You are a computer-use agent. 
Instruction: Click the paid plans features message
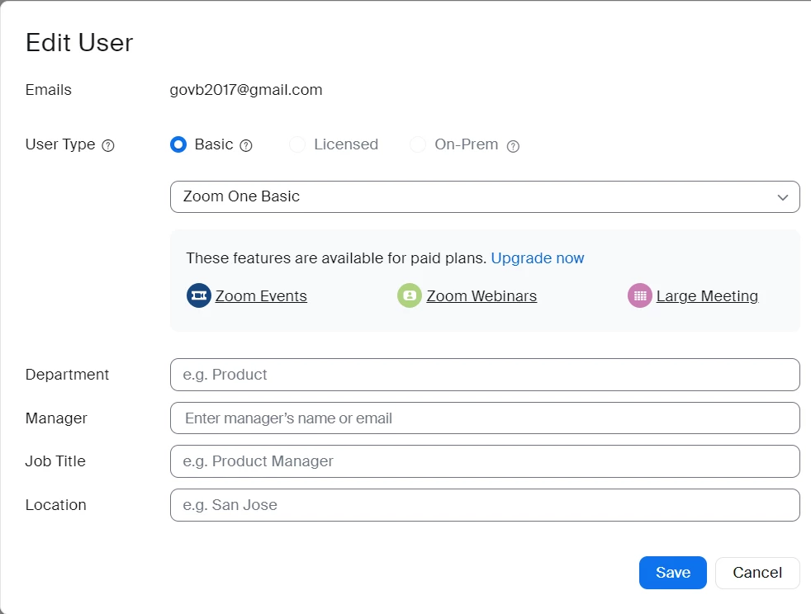336,258
